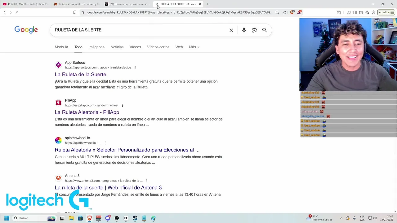Click the ESP LAA language indicator
The height and width of the screenshot is (223, 397).
[x=362, y=218]
